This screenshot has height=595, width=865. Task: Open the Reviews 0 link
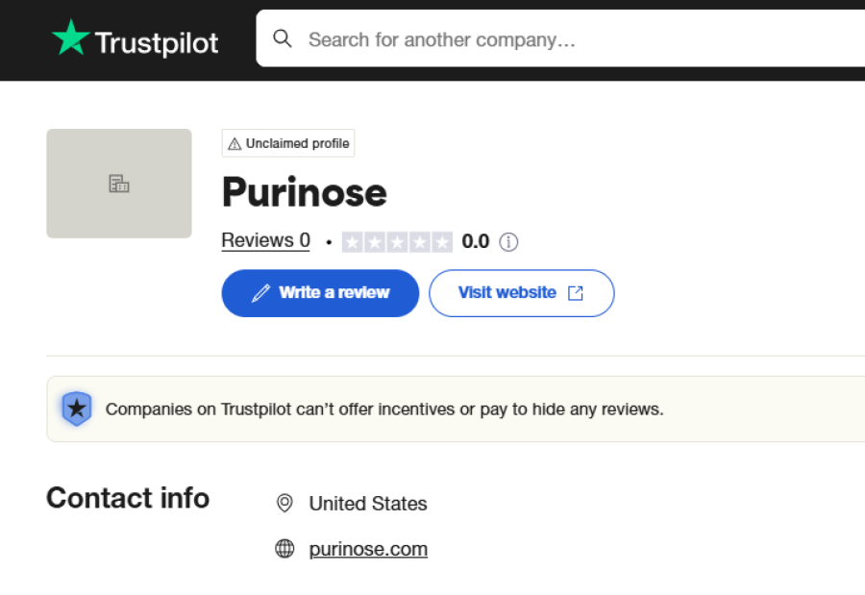pyautogui.click(x=265, y=240)
